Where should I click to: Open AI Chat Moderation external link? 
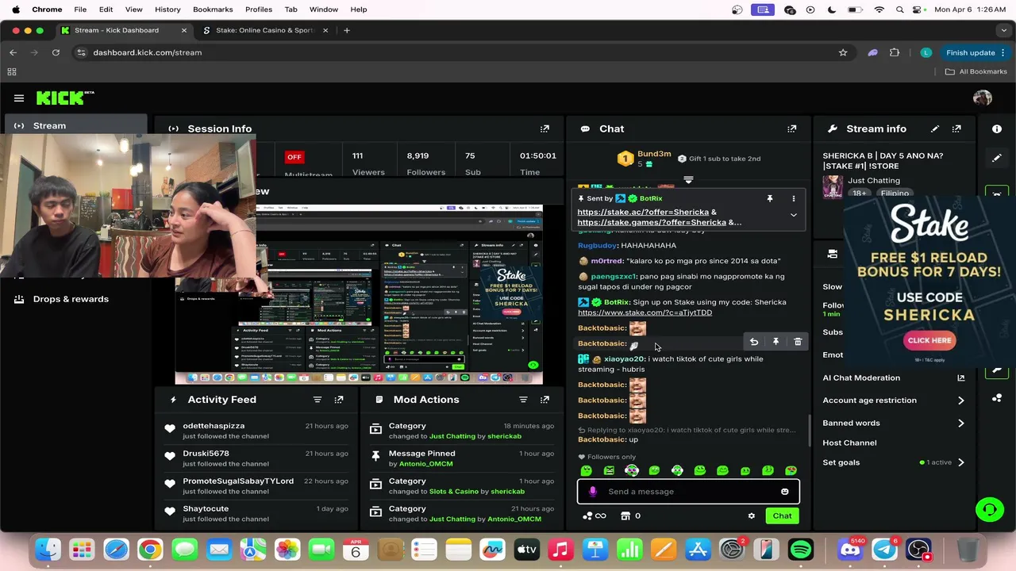click(960, 378)
